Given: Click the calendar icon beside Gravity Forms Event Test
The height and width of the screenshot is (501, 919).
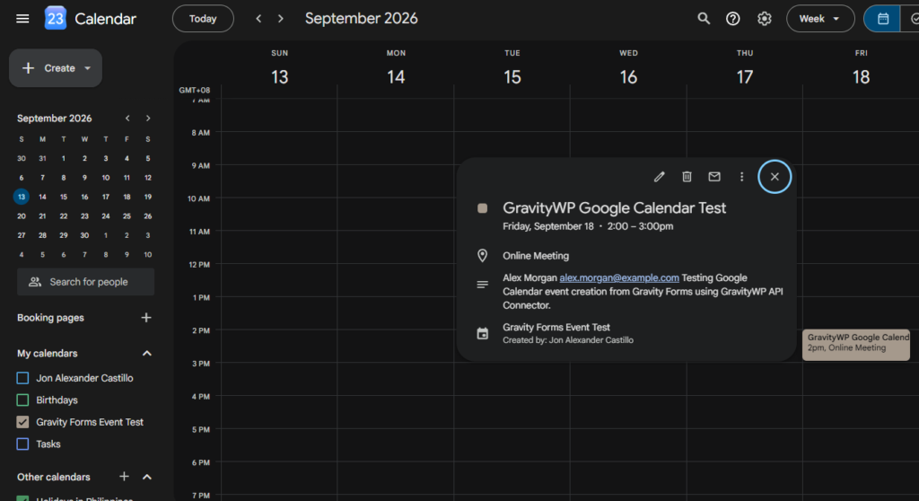Looking at the screenshot, I should [x=482, y=333].
